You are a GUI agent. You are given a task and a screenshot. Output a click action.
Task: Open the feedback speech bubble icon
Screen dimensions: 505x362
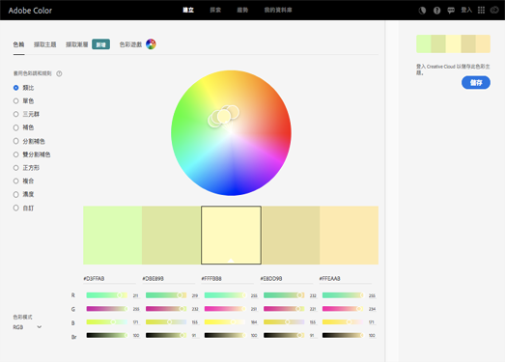coord(451,11)
